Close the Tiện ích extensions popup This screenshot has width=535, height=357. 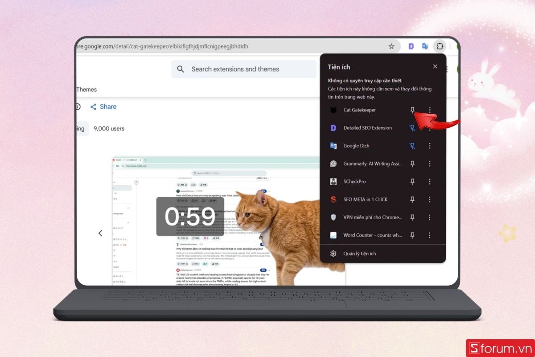(x=435, y=66)
